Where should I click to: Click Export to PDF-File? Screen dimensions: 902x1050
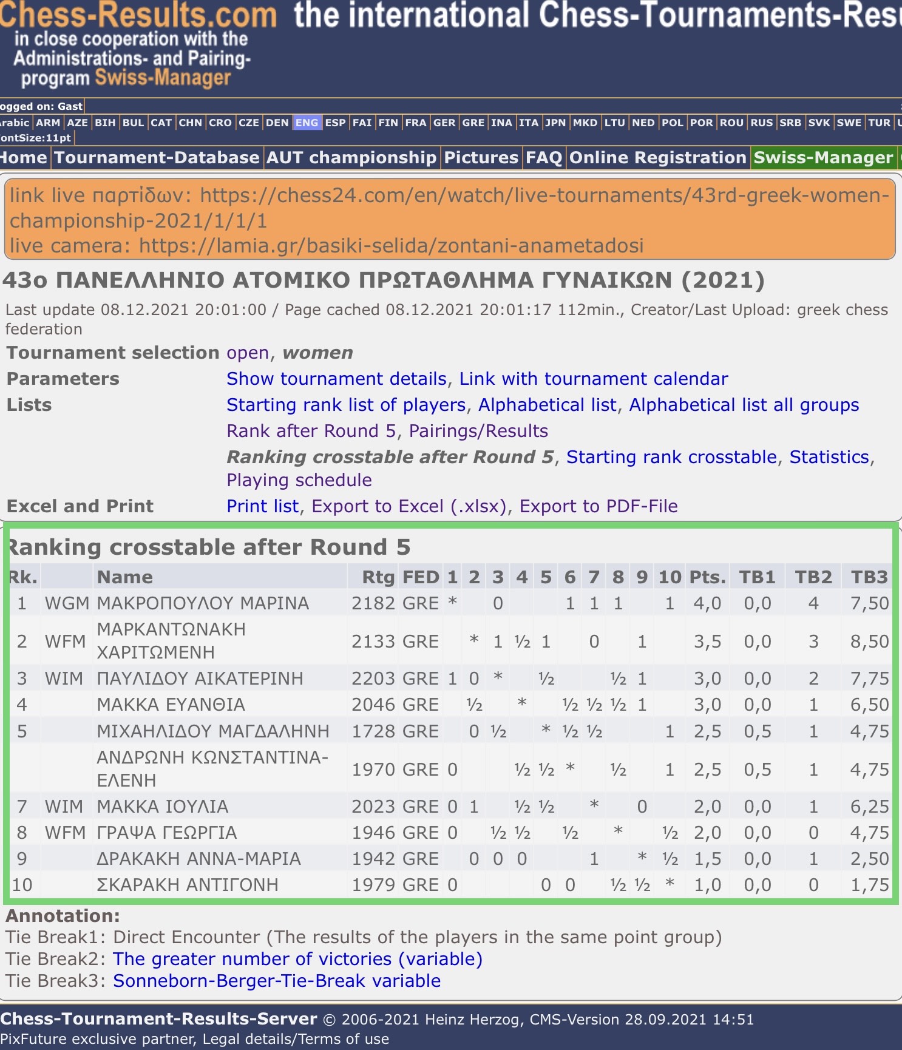(x=599, y=506)
